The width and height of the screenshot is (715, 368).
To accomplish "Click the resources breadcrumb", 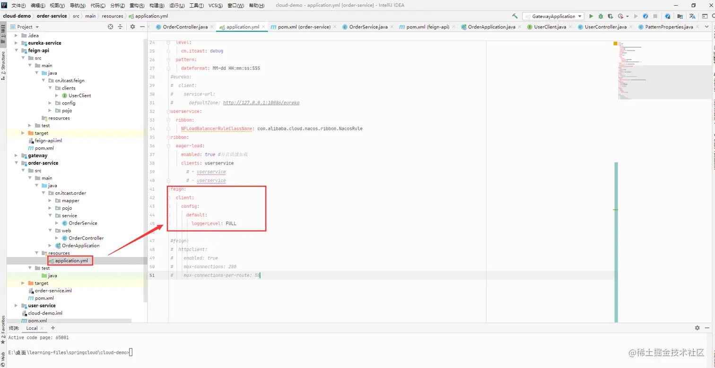I will [112, 16].
